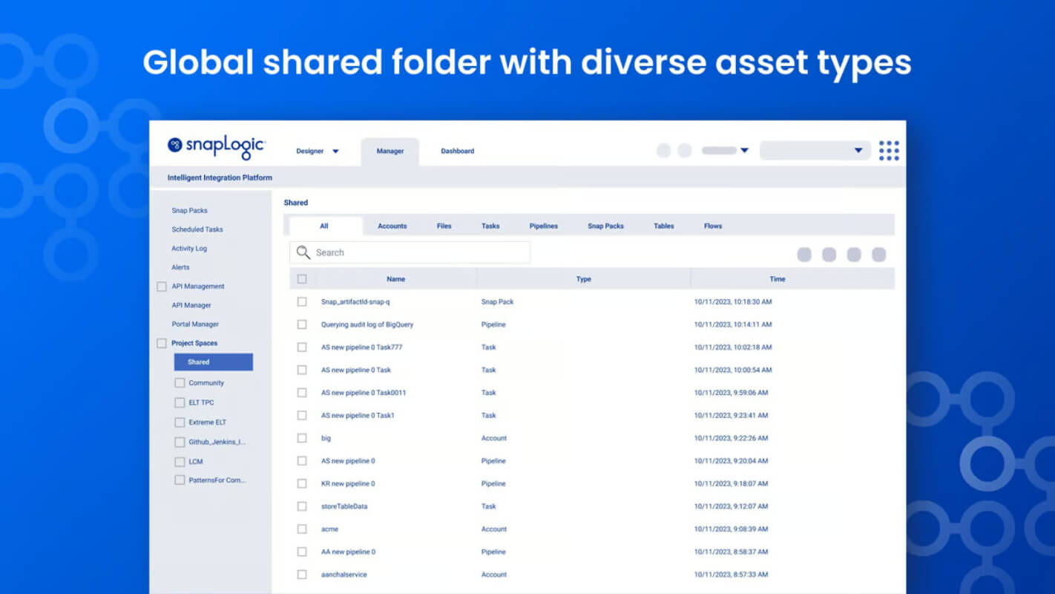Open the Github_Jenkins_I... project space
The height and width of the screenshot is (594, 1055).
[x=217, y=442]
